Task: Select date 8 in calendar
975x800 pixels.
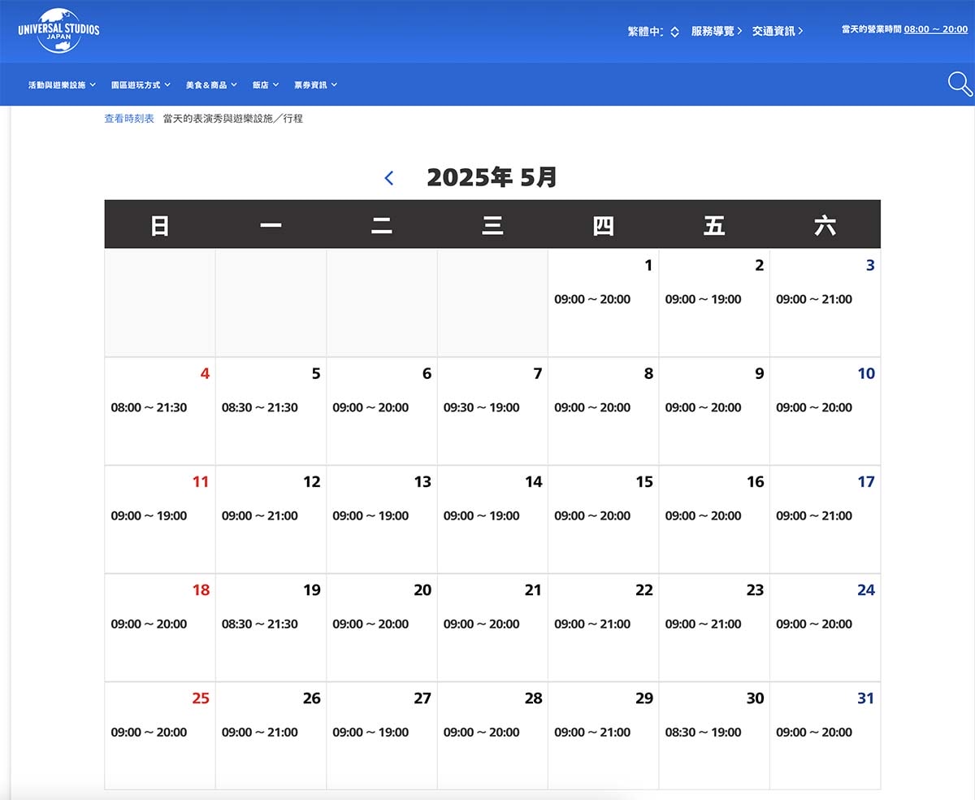Action: pyautogui.click(x=604, y=411)
